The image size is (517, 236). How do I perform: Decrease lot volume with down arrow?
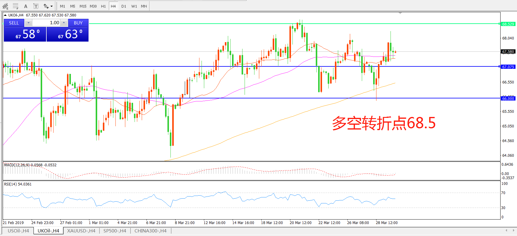pos(28,23)
